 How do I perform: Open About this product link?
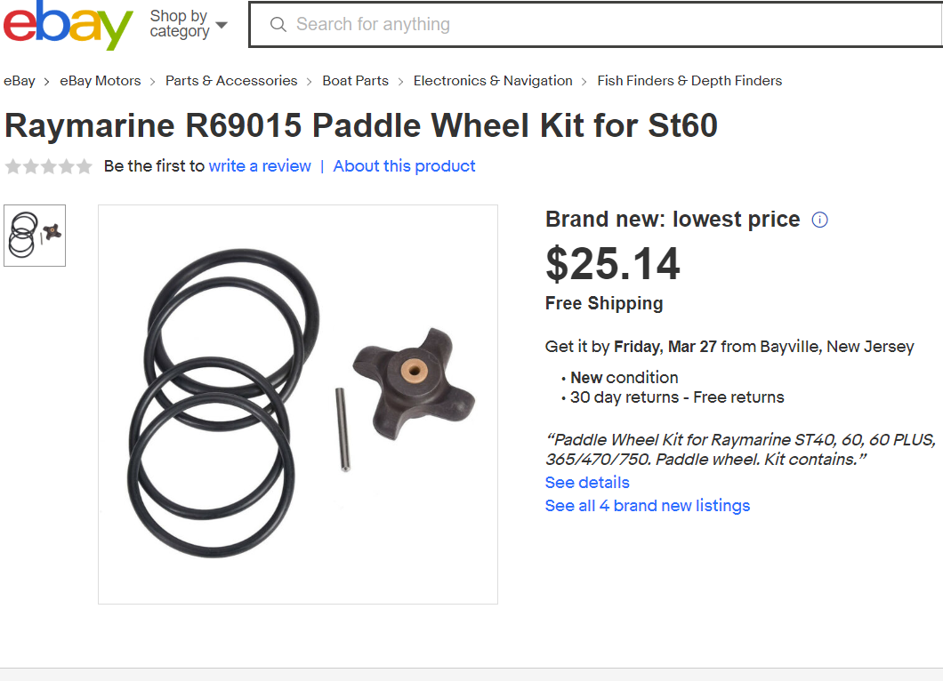pos(404,166)
